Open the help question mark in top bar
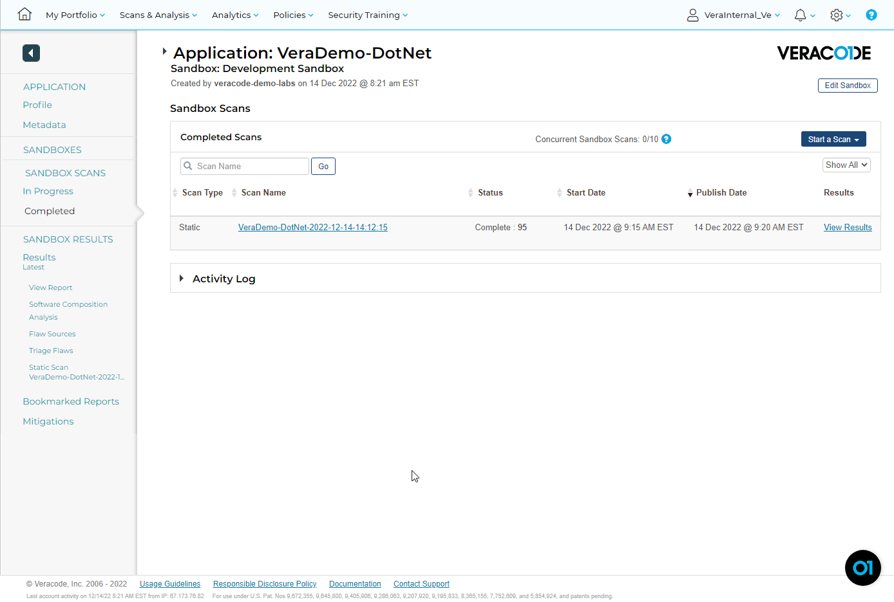The height and width of the screenshot is (602, 894). click(x=871, y=15)
